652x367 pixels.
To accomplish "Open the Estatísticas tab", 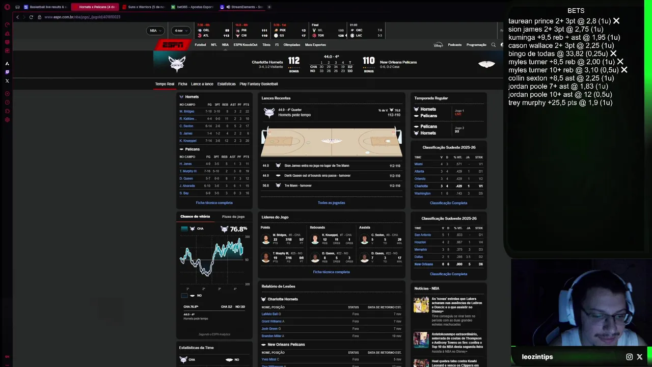I will point(226,84).
